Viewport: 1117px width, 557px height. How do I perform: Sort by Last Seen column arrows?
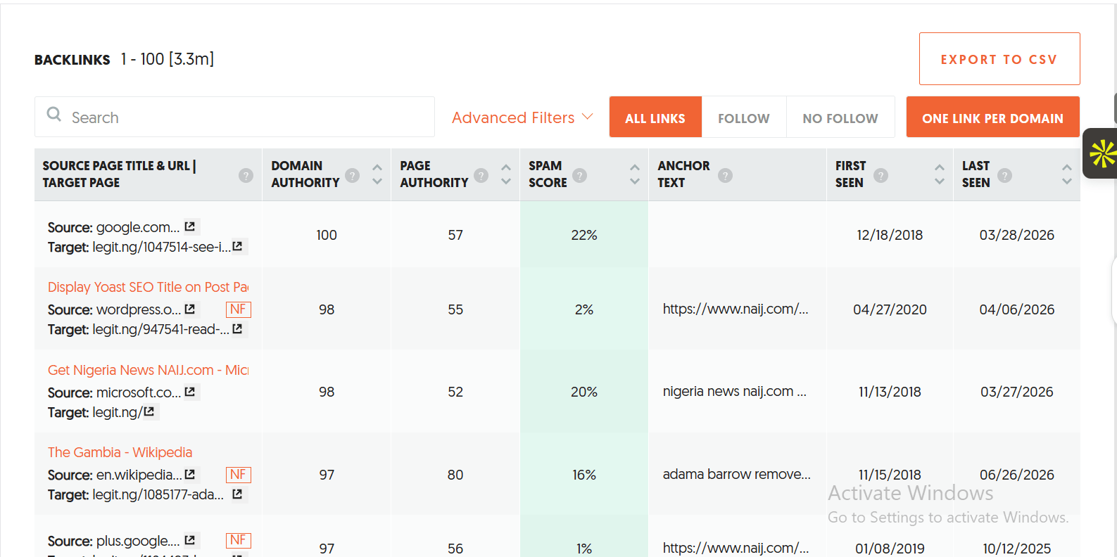pyautogui.click(x=1067, y=174)
